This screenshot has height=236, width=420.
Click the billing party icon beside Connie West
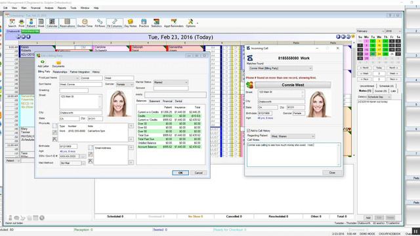tap(249, 85)
